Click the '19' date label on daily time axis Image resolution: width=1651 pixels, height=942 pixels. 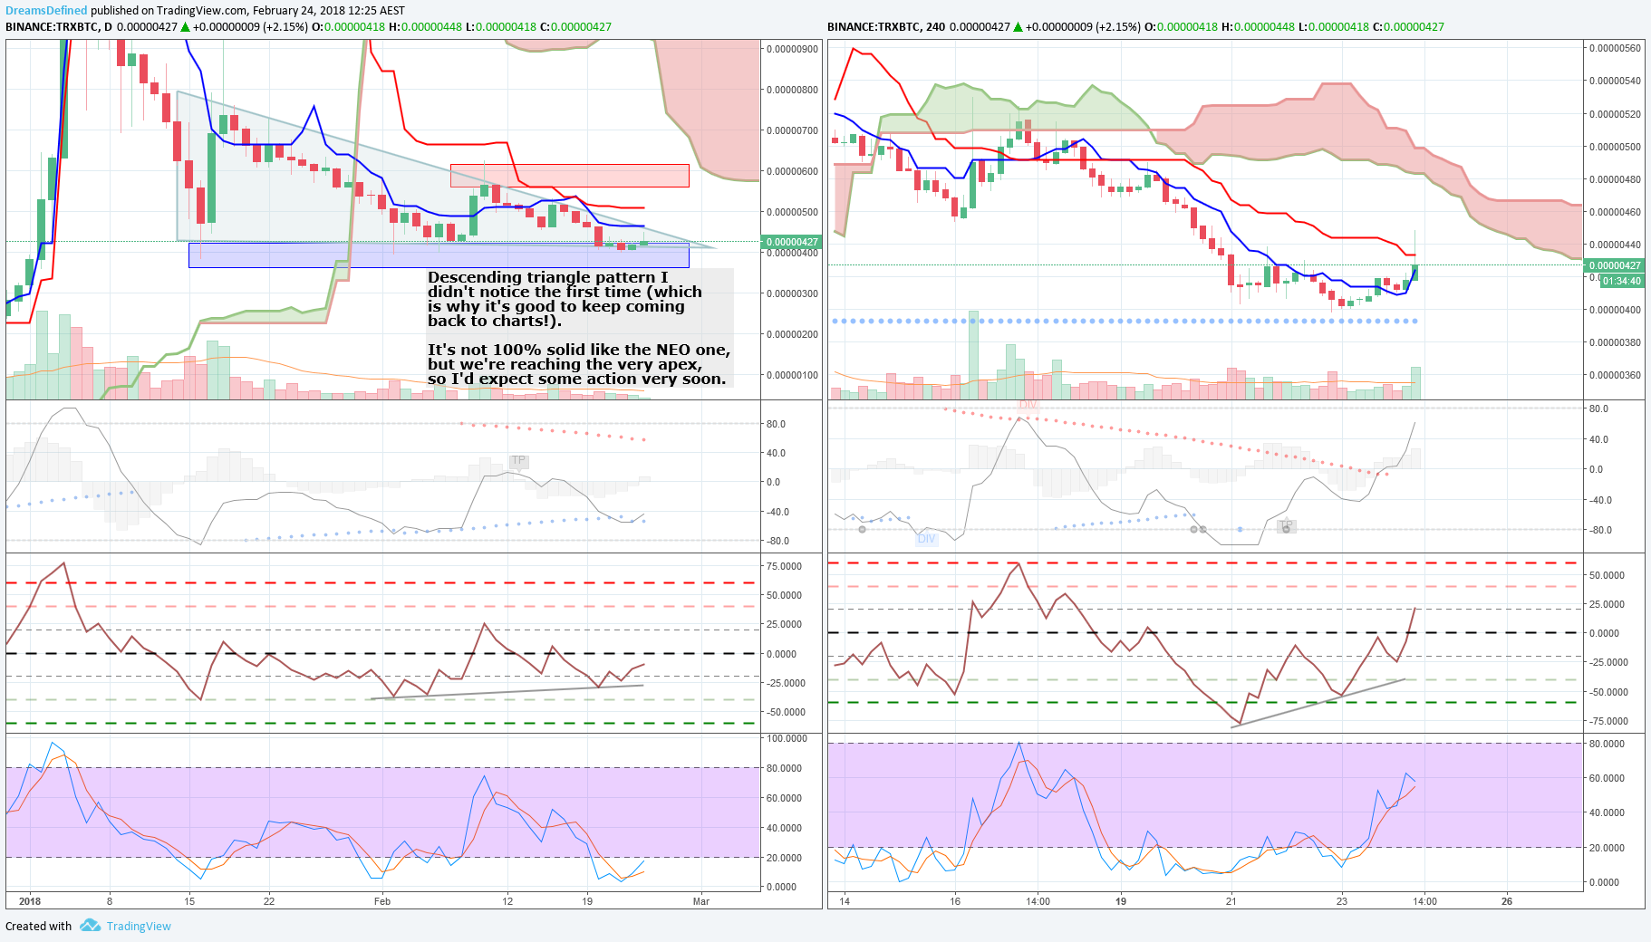(x=587, y=901)
